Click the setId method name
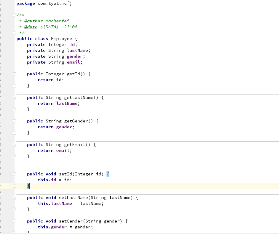The width and height of the screenshot is (279, 234). coord(65,174)
